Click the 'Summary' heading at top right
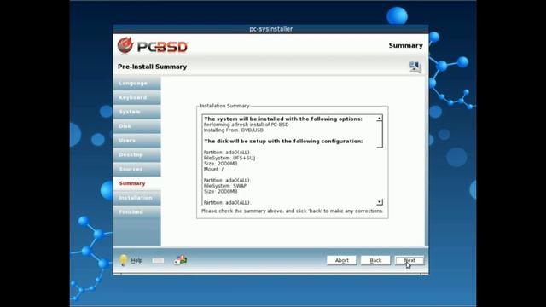The image size is (546, 307). pos(406,45)
